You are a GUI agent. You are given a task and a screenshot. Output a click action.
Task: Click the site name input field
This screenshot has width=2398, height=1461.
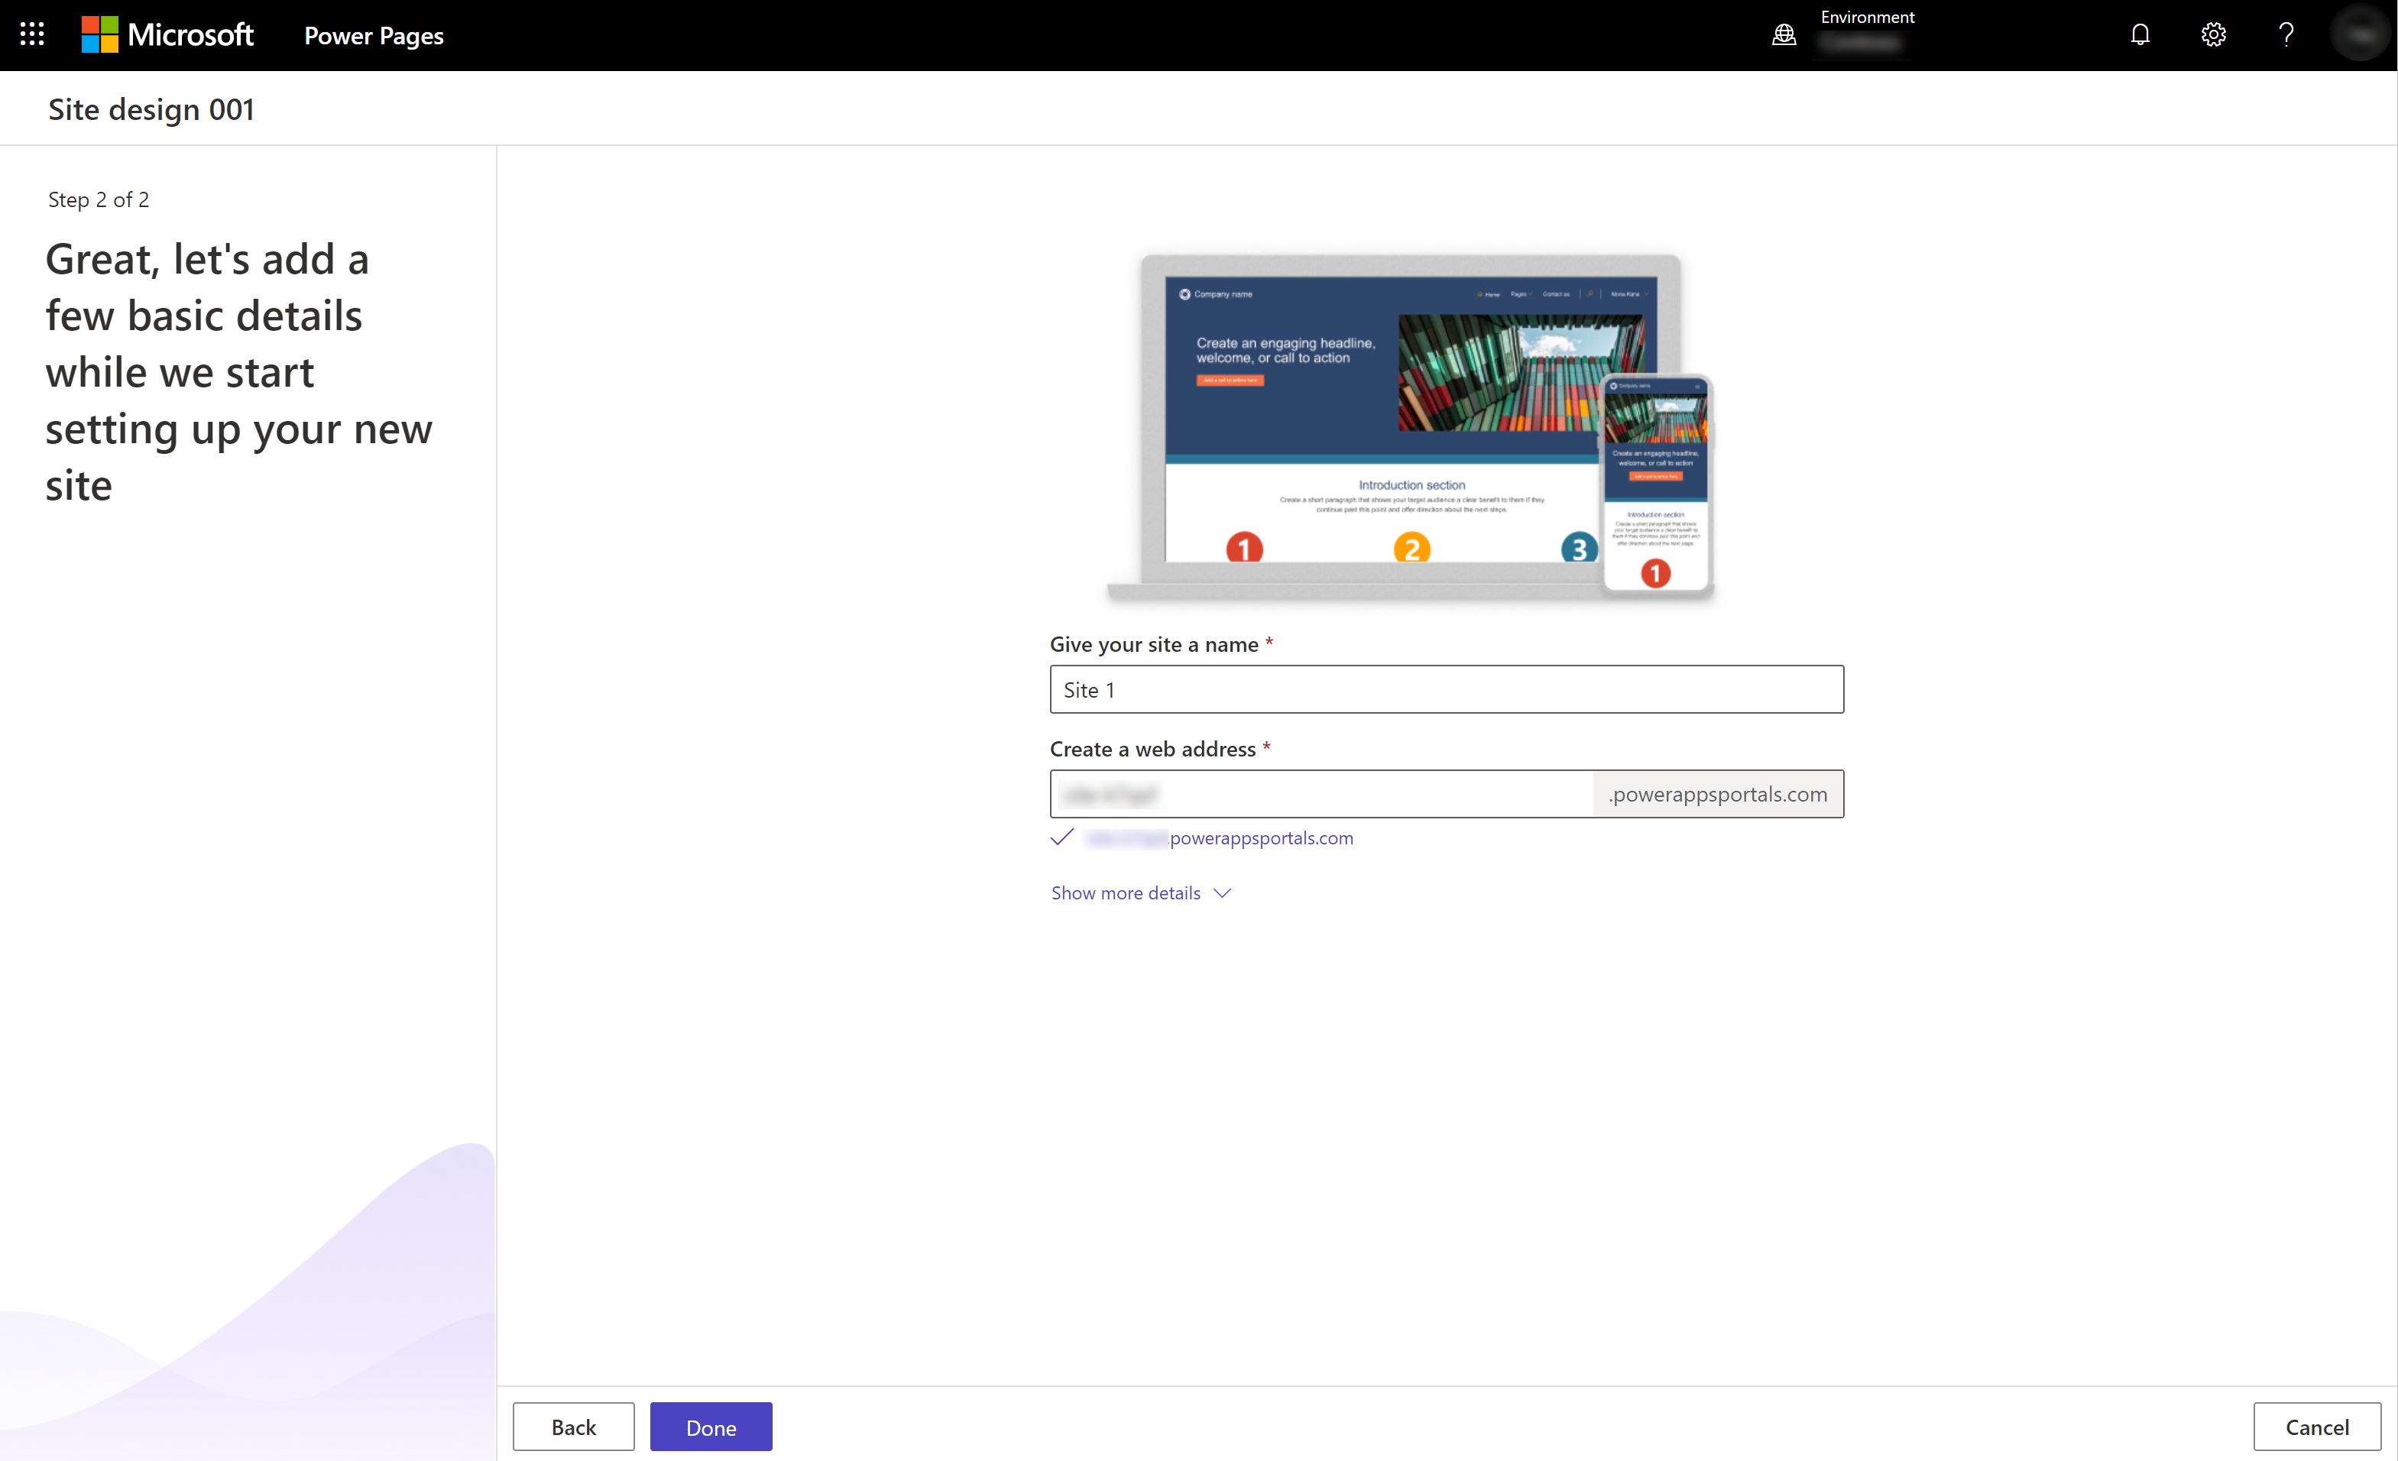pos(1446,688)
